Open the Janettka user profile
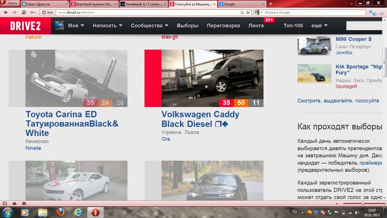This screenshot has width=387, height=218. click(x=344, y=52)
